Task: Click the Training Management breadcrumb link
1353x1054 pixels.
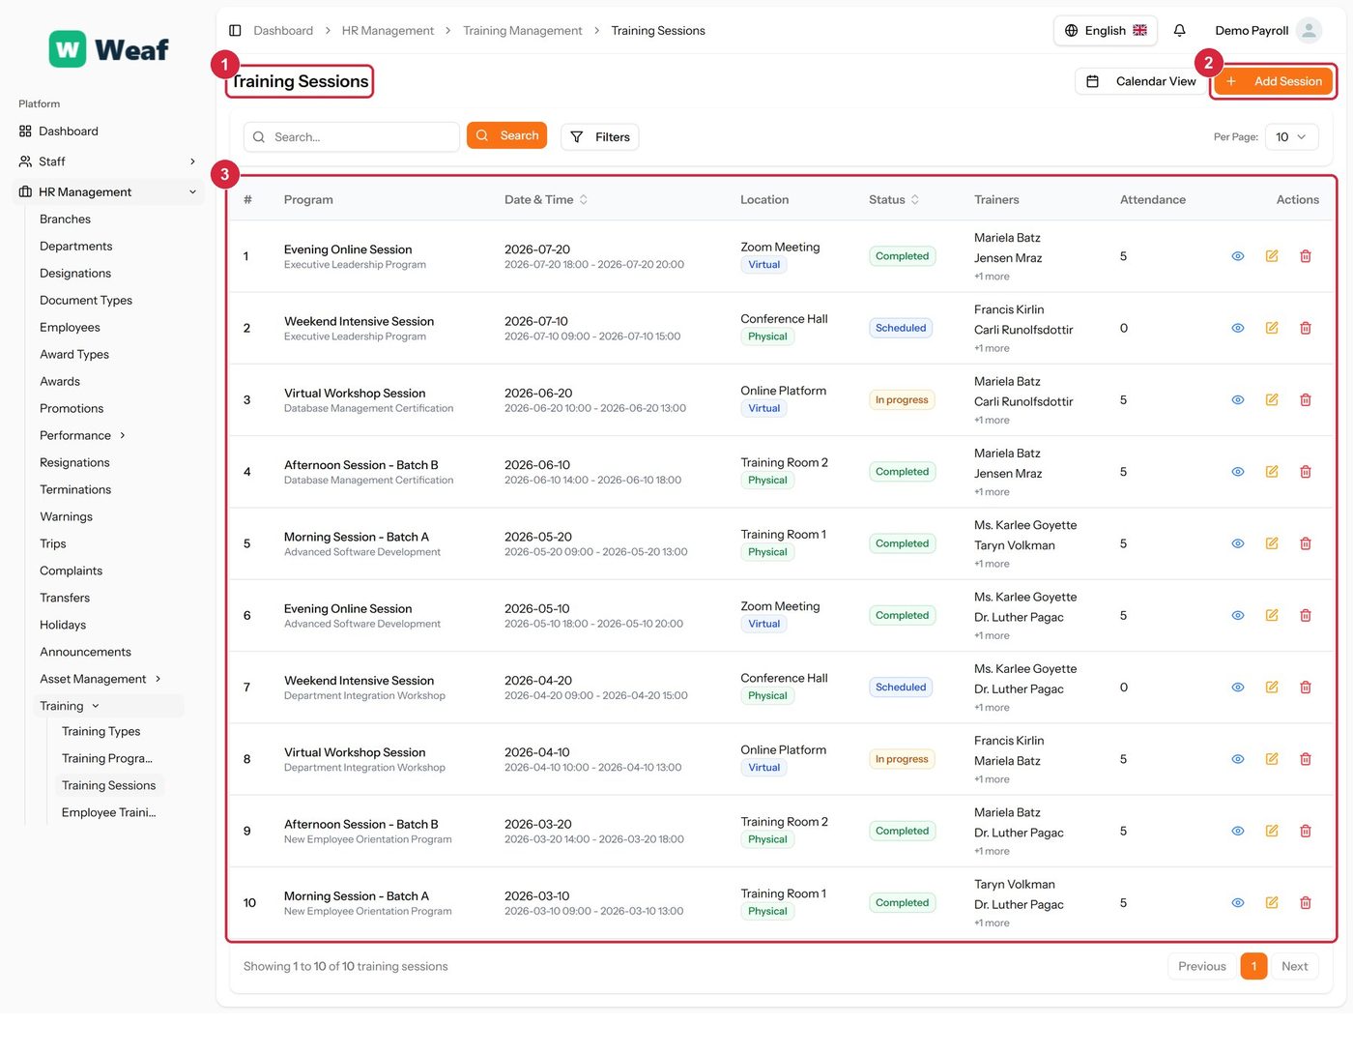Action: [522, 31]
